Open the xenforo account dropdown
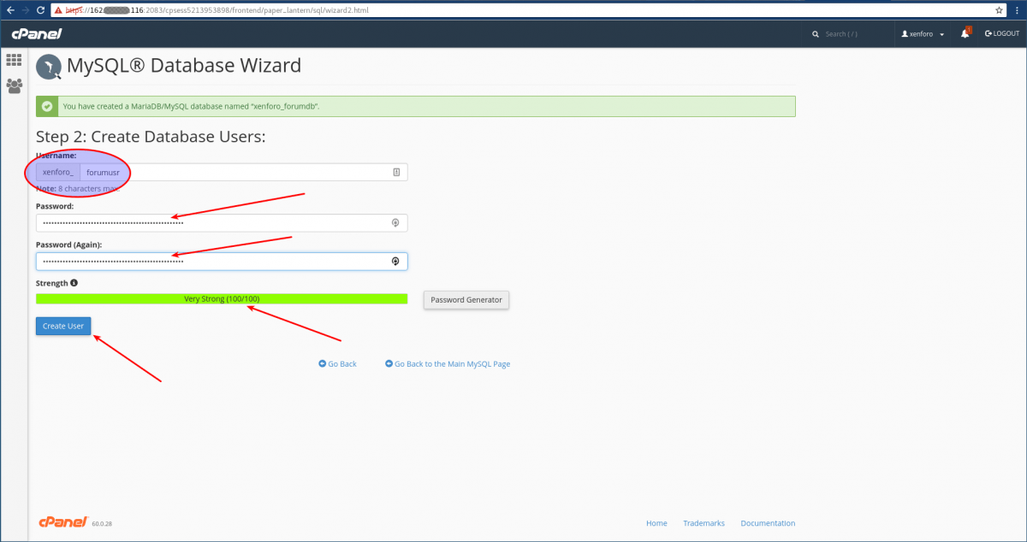1027x542 pixels. (x=923, y=33)
